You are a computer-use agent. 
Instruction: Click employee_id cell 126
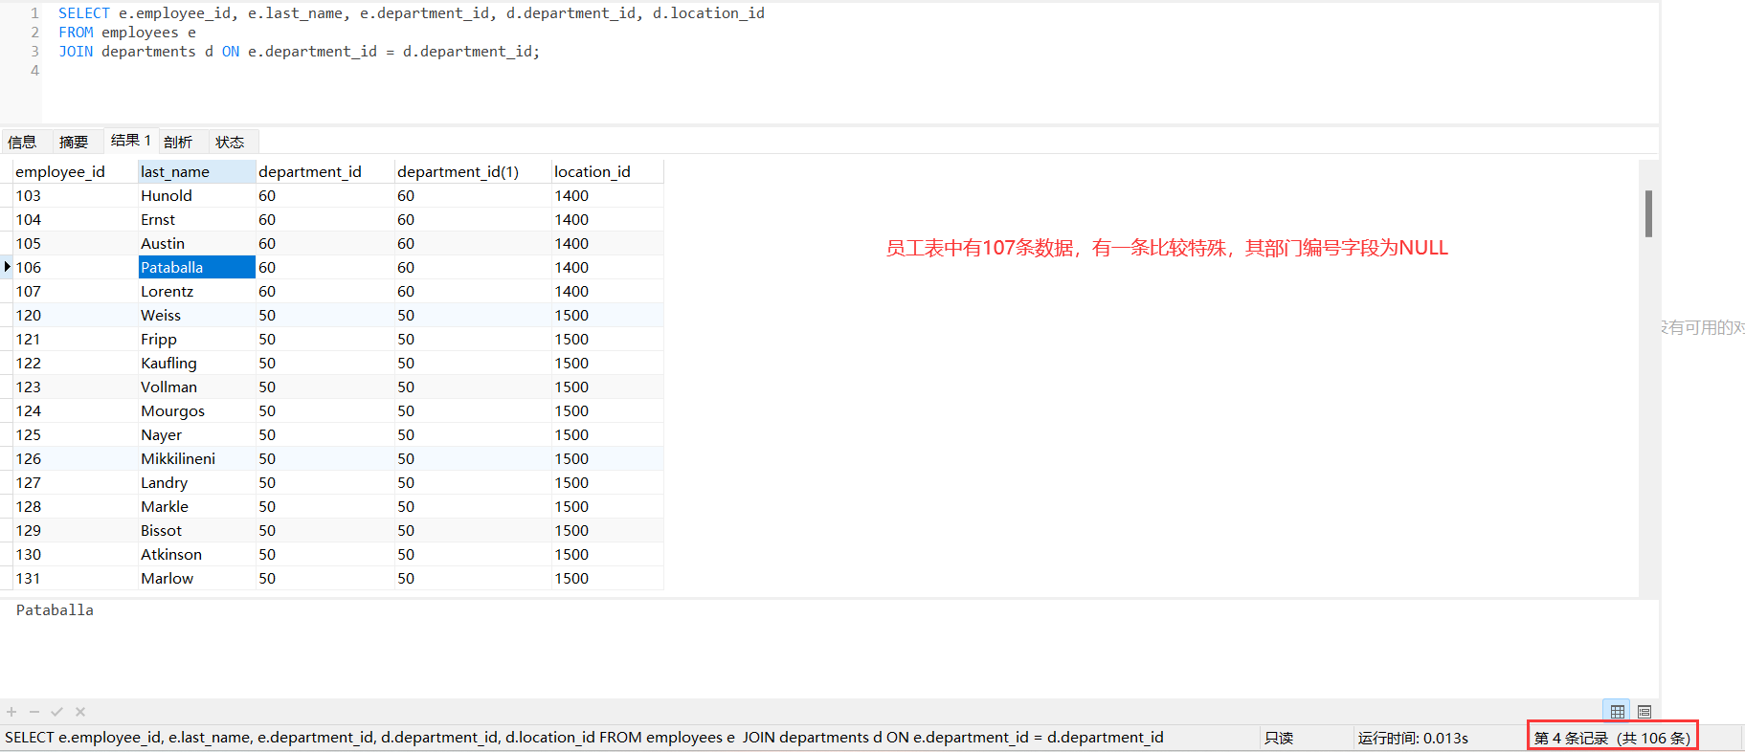[75, 458]
